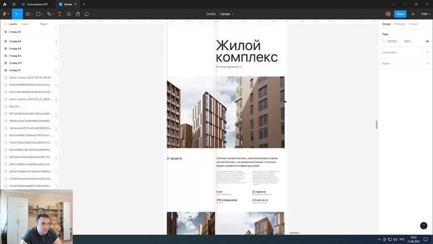Select the Text tool

point(60,14)
